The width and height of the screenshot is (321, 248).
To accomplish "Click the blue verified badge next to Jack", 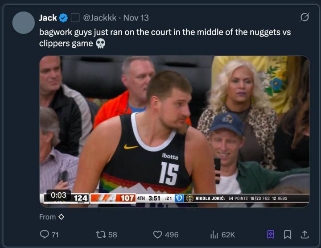I will click(x=63, y=18).
